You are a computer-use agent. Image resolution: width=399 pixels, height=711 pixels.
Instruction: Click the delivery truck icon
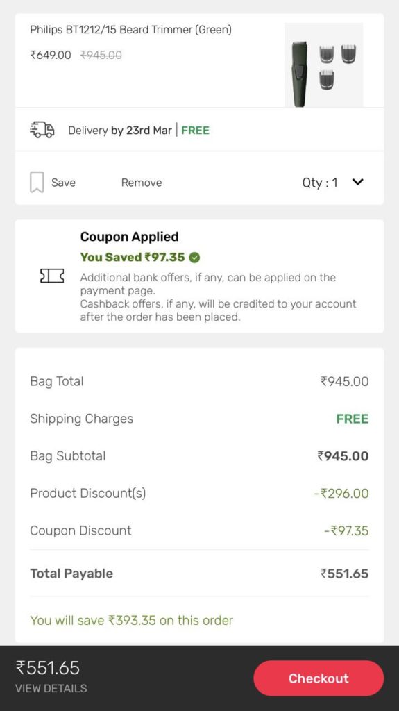click(x=42, y=130)
